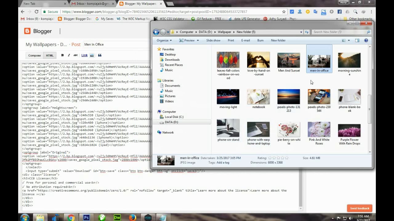Open the Preview dropdown arrow
This screenshot has width=394, height=221.
(198, 41)
